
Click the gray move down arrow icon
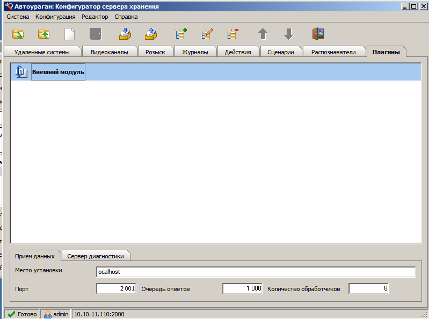click(288, 34)
